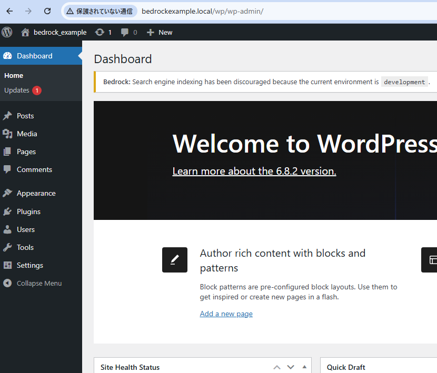The width and height of the screenshot is (437, 373).
Task: Click Author rich content heading
Action: tap(283, 260)
